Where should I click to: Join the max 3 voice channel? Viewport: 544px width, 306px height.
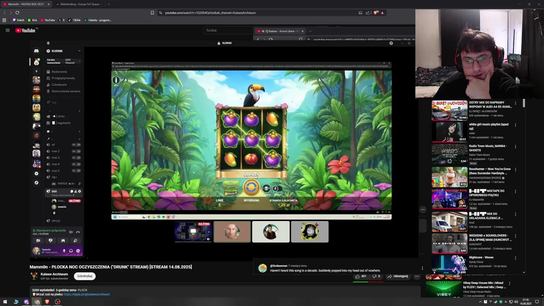(63, 158)
